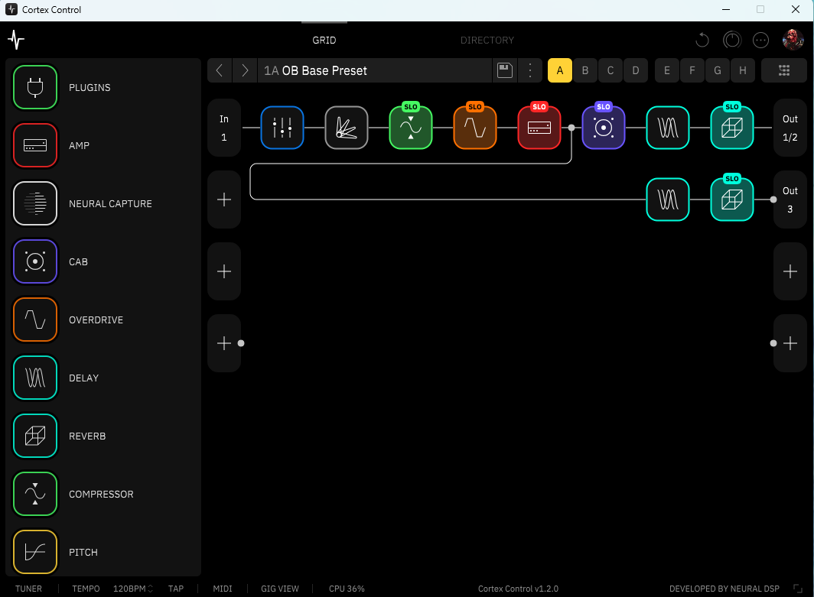
Task: Select scene B
Action: (x=585, y=70)
